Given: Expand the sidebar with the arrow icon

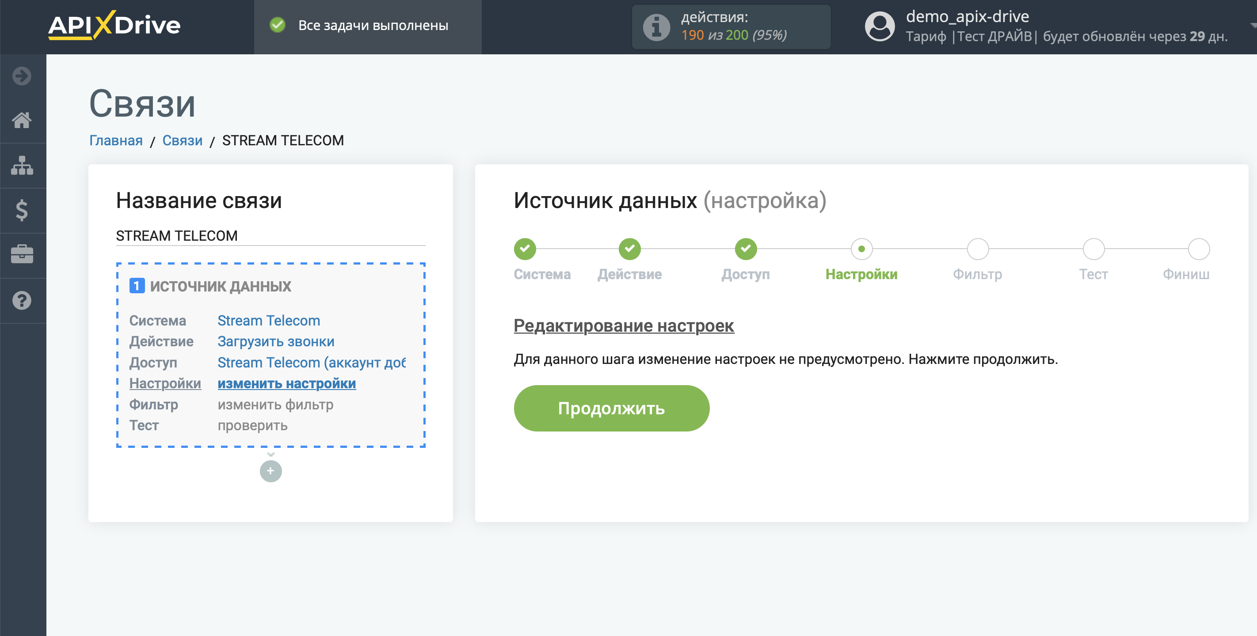Looking at the screenshot, I should coord(22,76).
